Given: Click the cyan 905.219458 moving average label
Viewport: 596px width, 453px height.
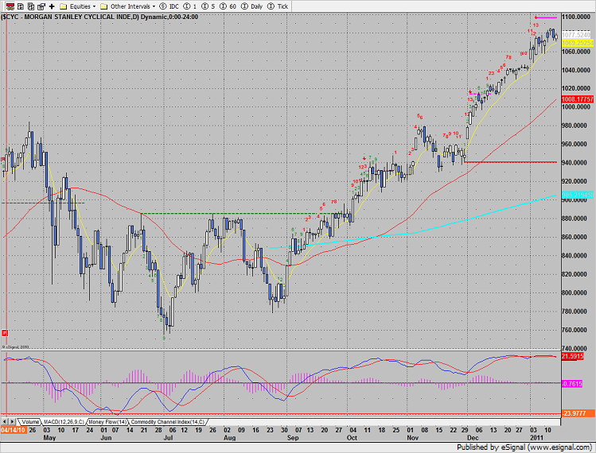Looking at the screenshot, I should (578, 196).
